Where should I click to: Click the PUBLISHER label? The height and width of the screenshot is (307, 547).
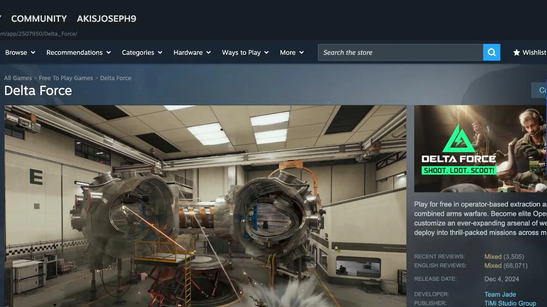tap(430, 303)
